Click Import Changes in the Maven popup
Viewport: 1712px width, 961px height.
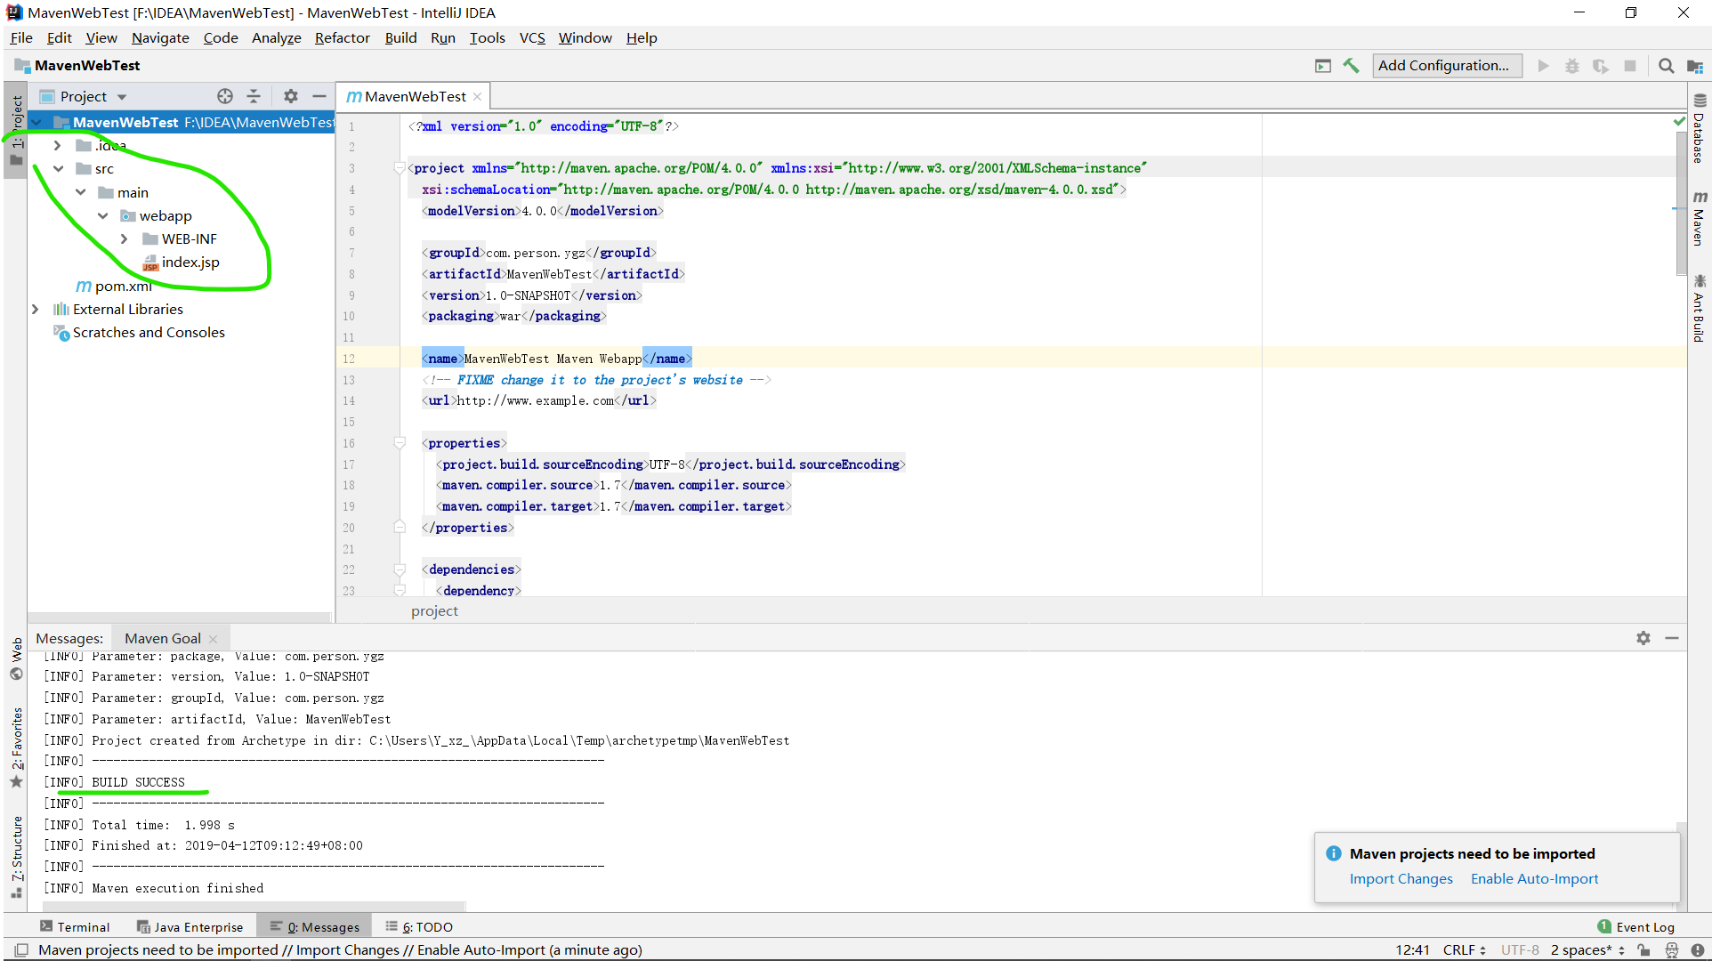1401,878
